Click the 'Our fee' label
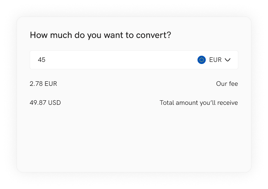The width and height of the screenshot is (268, 189). (227, 84)
